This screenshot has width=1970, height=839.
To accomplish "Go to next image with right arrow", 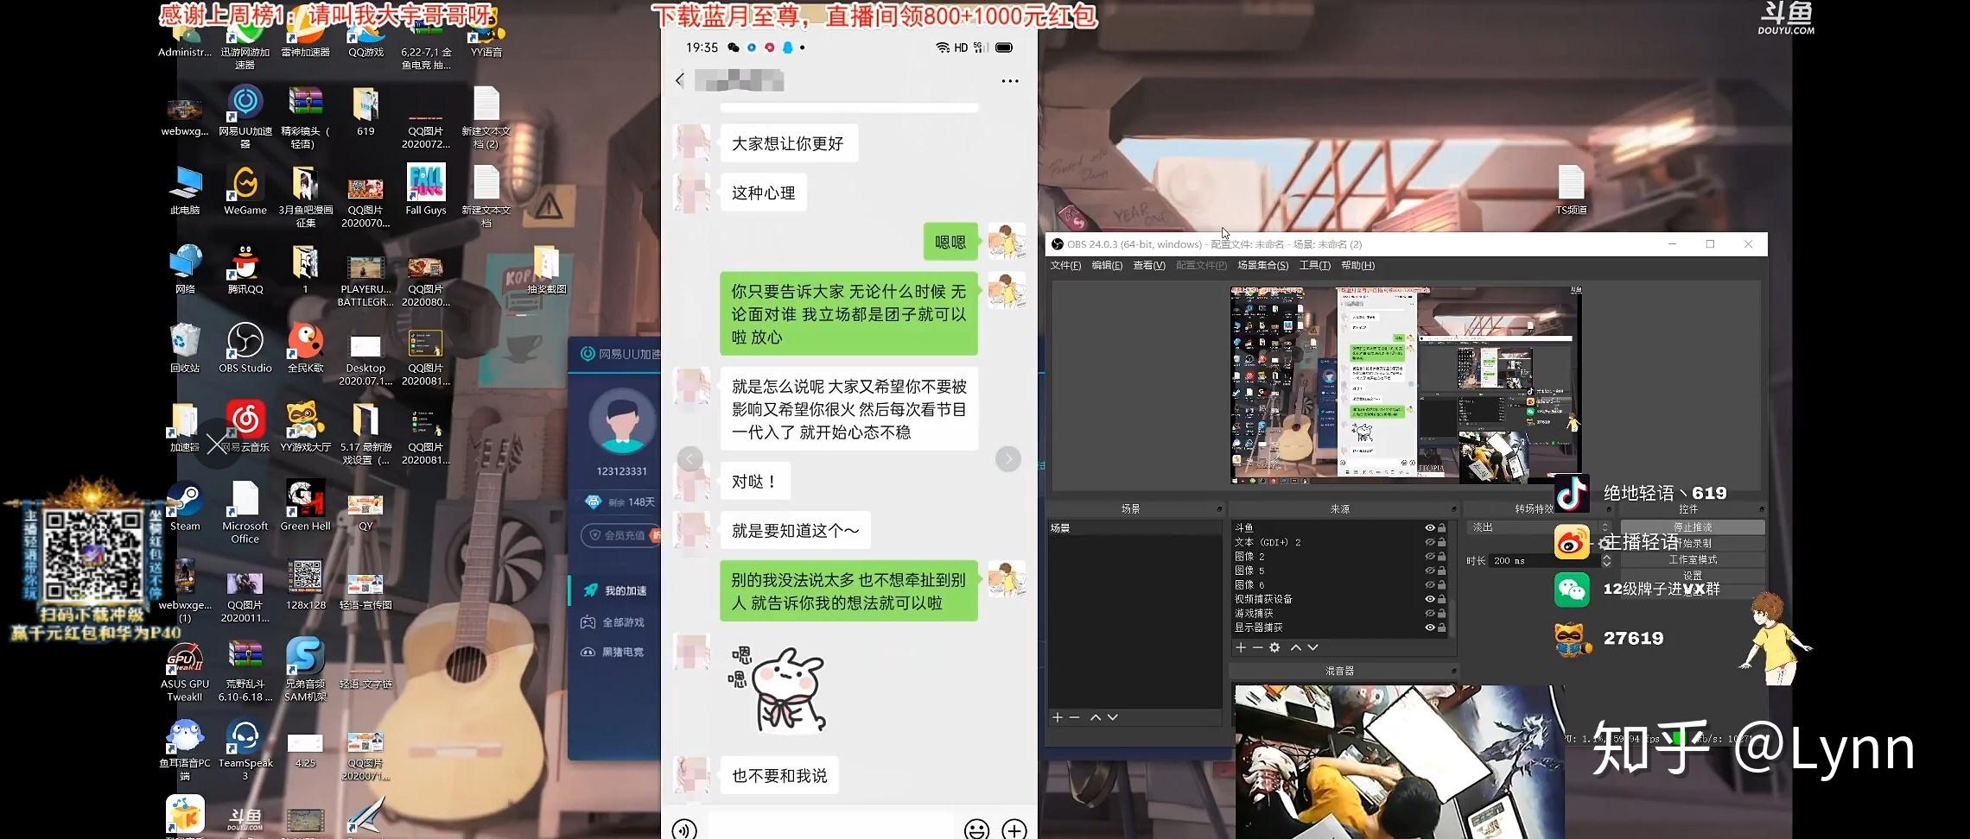I will point(1008,458).
